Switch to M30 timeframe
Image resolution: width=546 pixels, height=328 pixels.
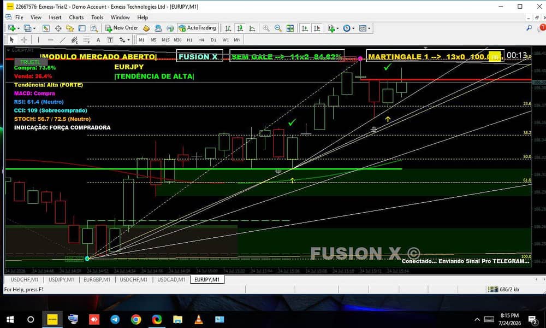coord(177,40)
